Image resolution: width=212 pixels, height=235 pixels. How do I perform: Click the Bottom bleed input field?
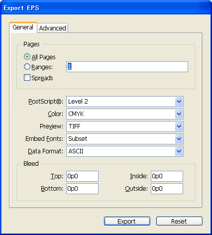tap(82, 189)
